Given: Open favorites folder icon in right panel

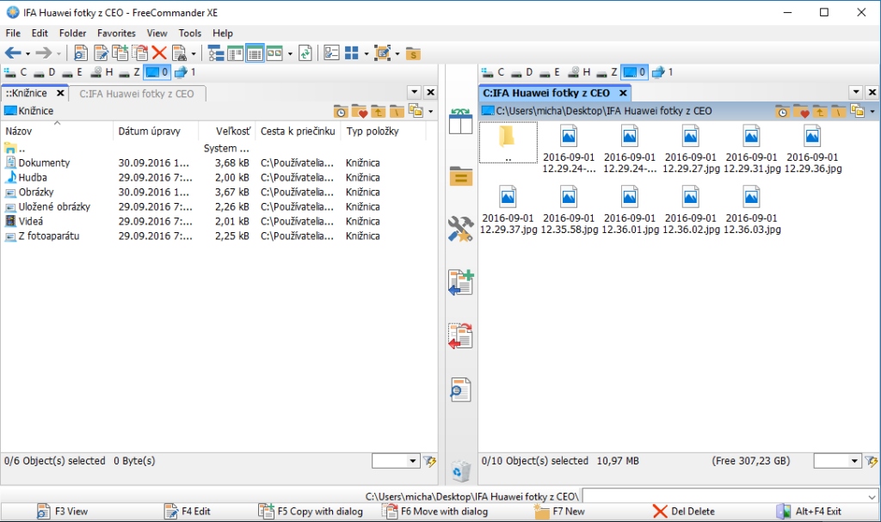Looking at the screenshot, I should (801, 112).
